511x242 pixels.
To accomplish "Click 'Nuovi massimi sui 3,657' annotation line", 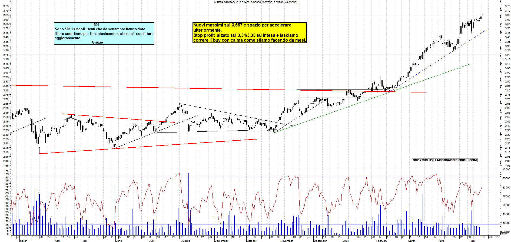I will (x=242, y=25).
